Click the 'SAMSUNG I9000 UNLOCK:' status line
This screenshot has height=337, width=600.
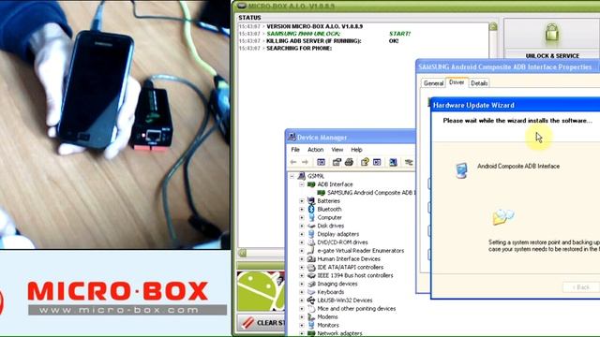303,34
